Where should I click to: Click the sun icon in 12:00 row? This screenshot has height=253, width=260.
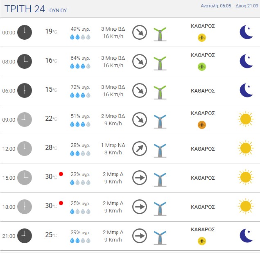(246, 148)
